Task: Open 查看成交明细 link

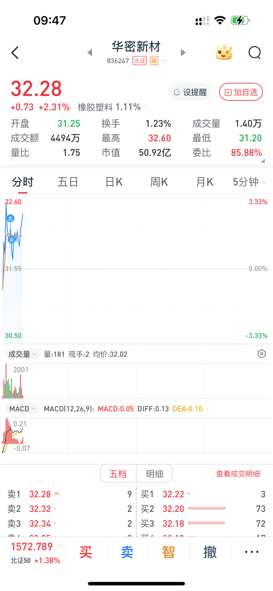Action: click(x=238, y=474)
